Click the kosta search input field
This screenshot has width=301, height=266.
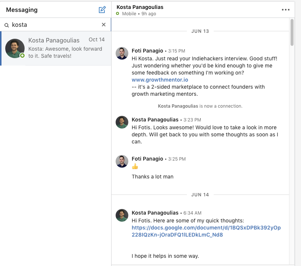[x=56, y=25]
